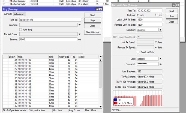Click the ping results scroll up arrow
The height and width of the screenshot is (113, 186).
tap(101, 60)
